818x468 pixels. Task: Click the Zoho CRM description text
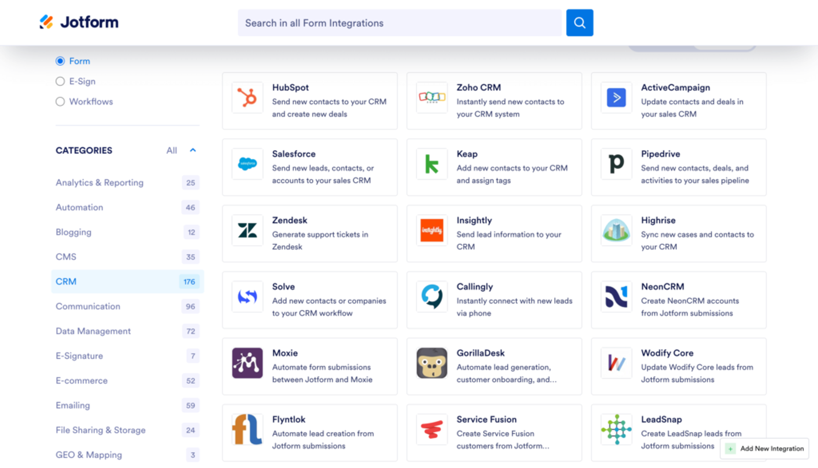tap(510, 108)
